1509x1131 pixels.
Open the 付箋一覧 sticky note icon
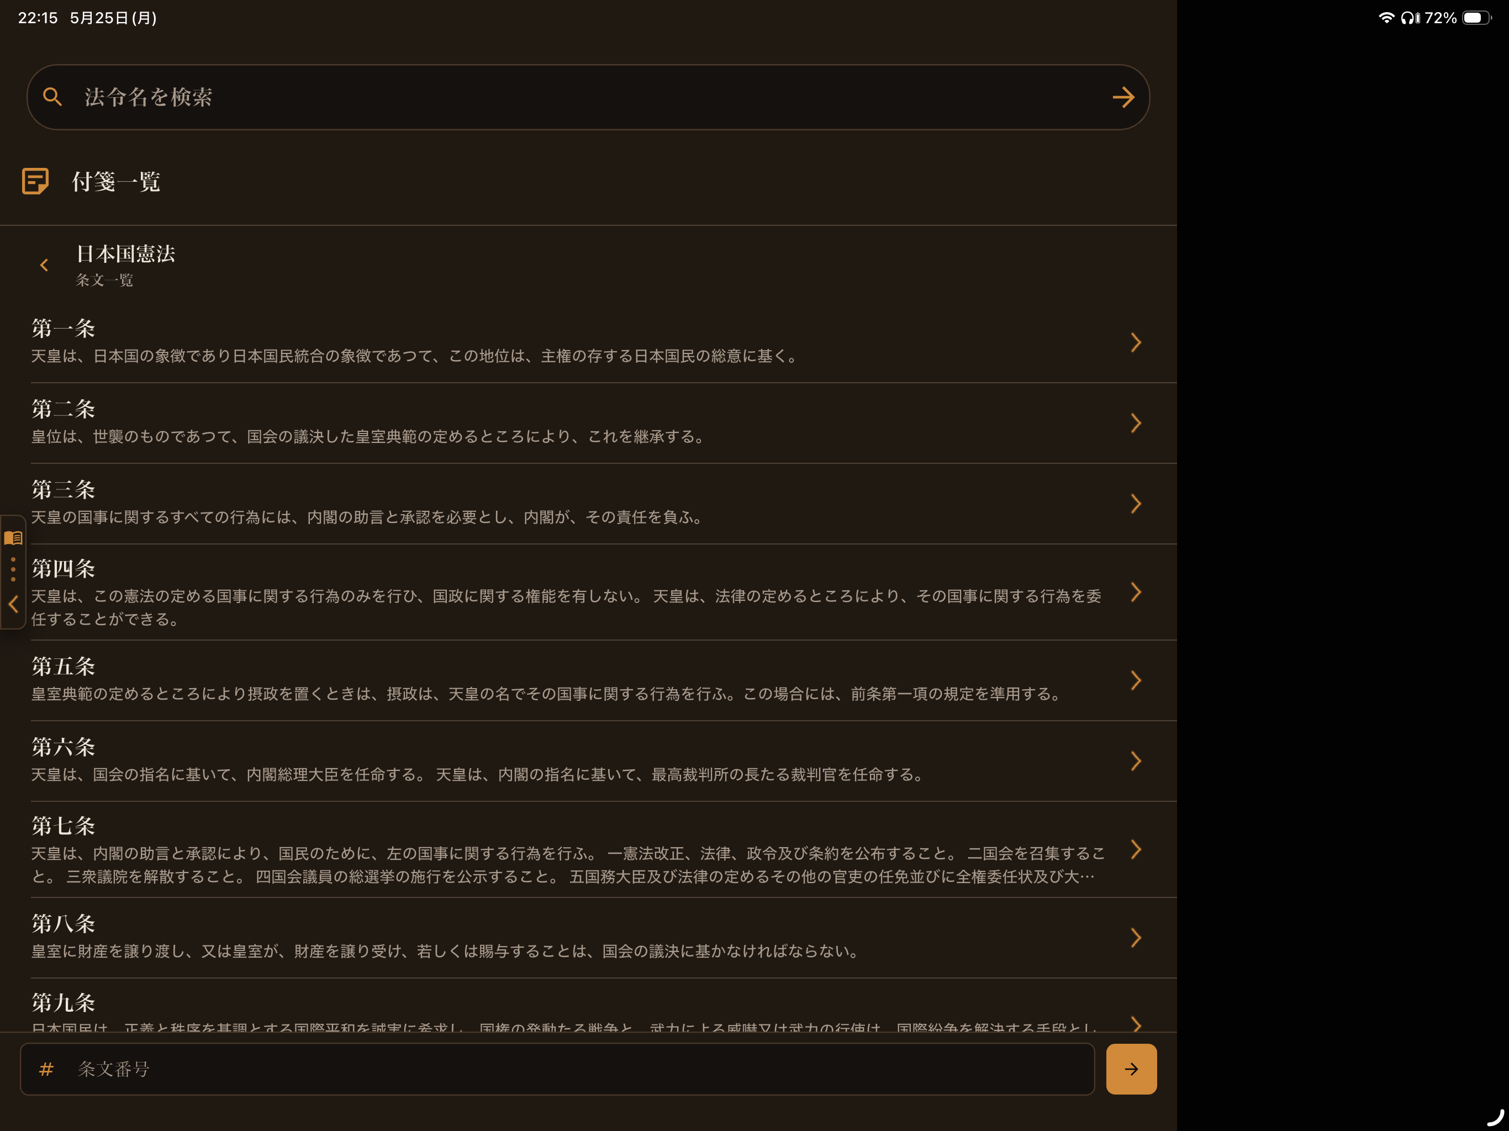click(x=35, y=181)
